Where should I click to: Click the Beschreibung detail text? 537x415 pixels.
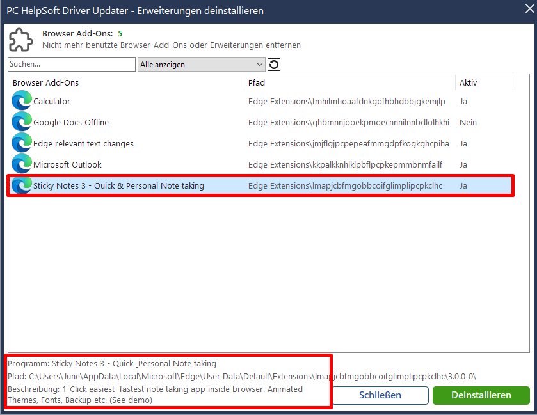click(155, 395)
